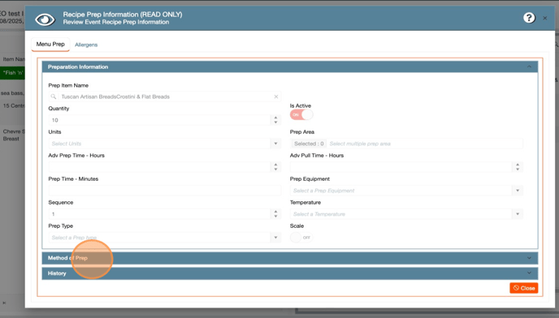The width and height of the screenshot is (559, 318).
Task: Collapse the Preparation Information section chevron
Action: pyautogui.click(x=529, y=67)
